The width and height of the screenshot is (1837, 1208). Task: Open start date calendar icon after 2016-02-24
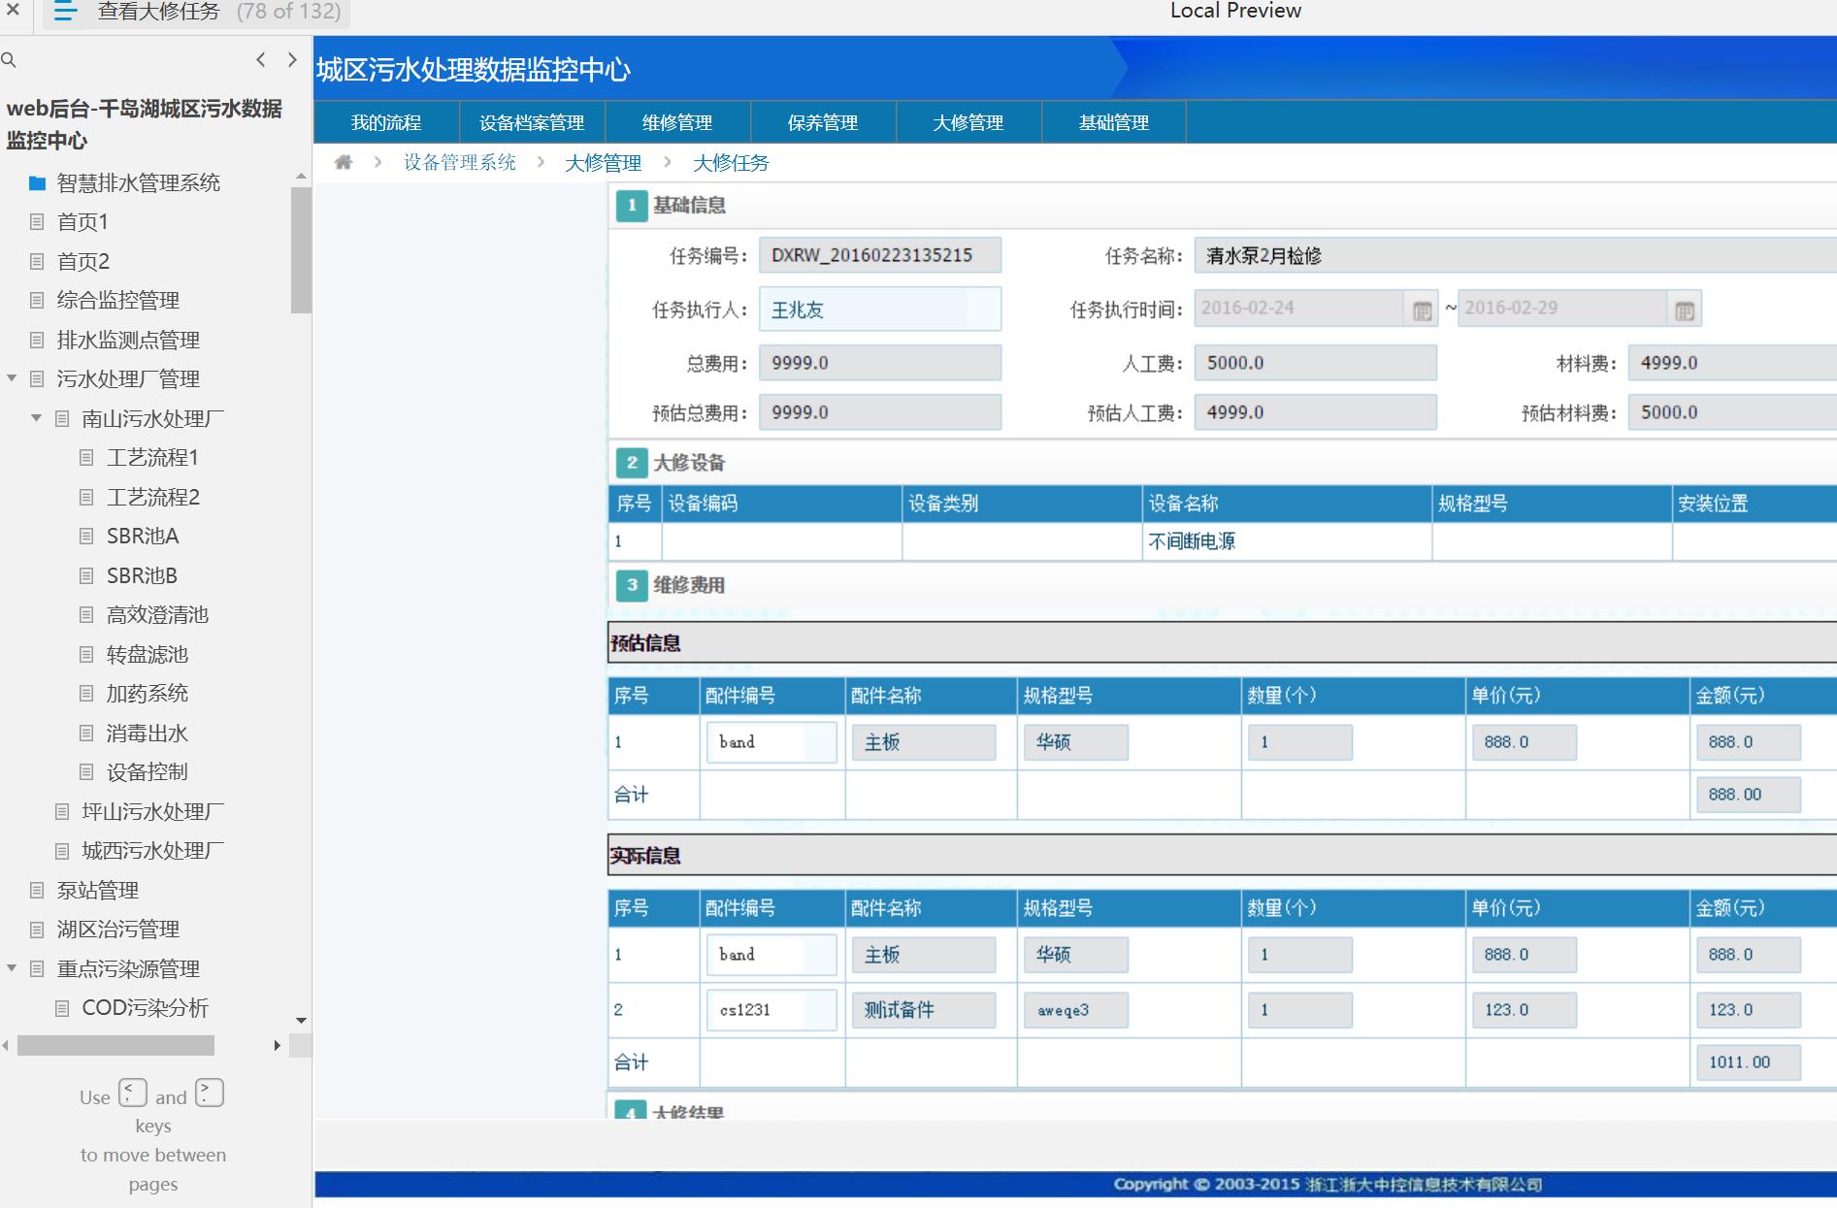click(1422, 310)
